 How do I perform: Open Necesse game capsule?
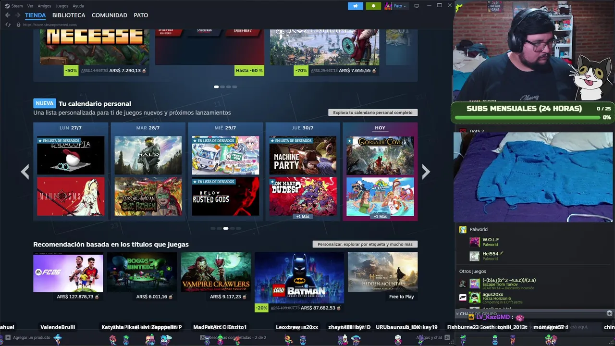[x=95, y=47]
